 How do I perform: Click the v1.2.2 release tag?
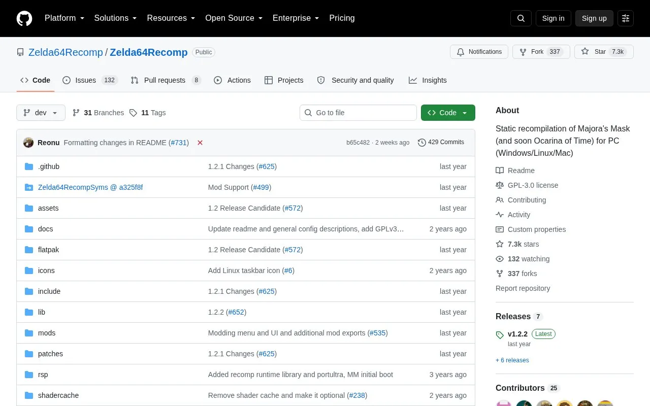(x=517, y=334)
